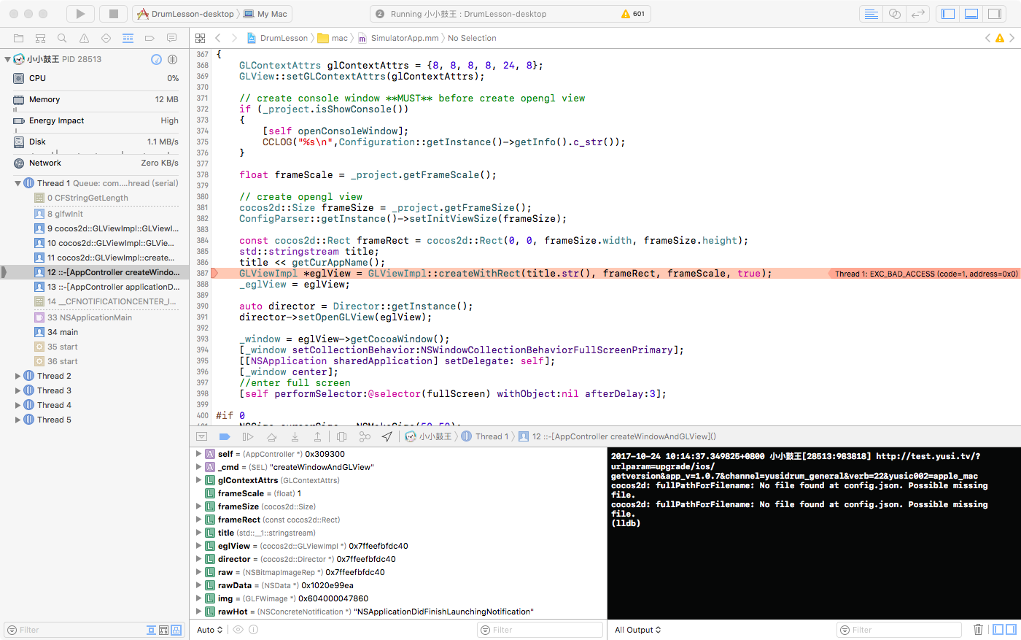Go forward in editor history
This screenshot has height=640, width=1021.
point(234,38)
